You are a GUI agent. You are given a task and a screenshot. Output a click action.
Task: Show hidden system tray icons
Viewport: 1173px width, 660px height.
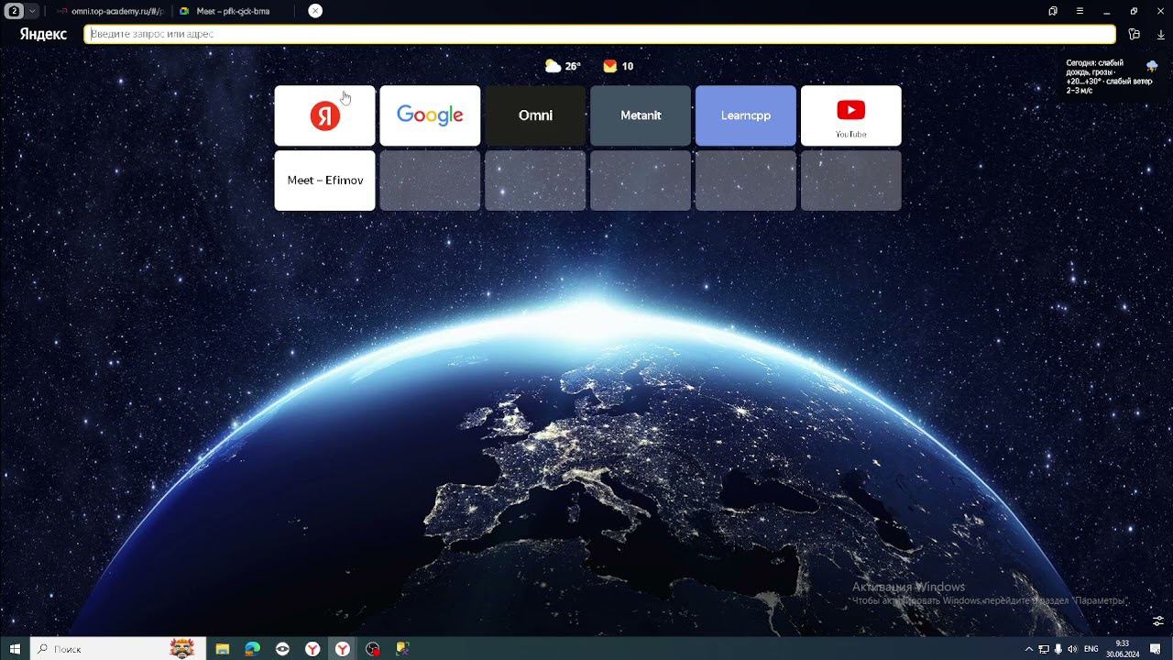[x=1029, y=649]
